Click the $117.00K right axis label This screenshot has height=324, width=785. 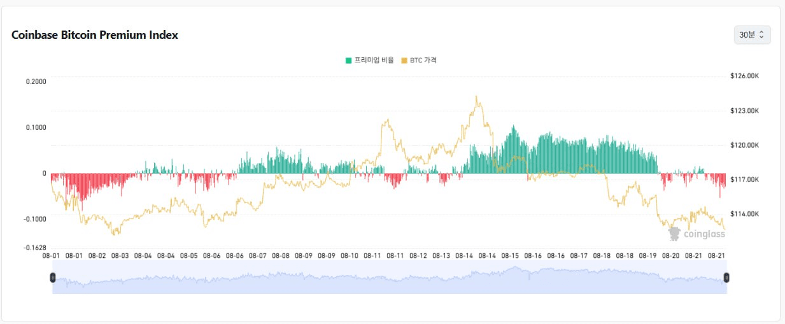click(745, 180)
